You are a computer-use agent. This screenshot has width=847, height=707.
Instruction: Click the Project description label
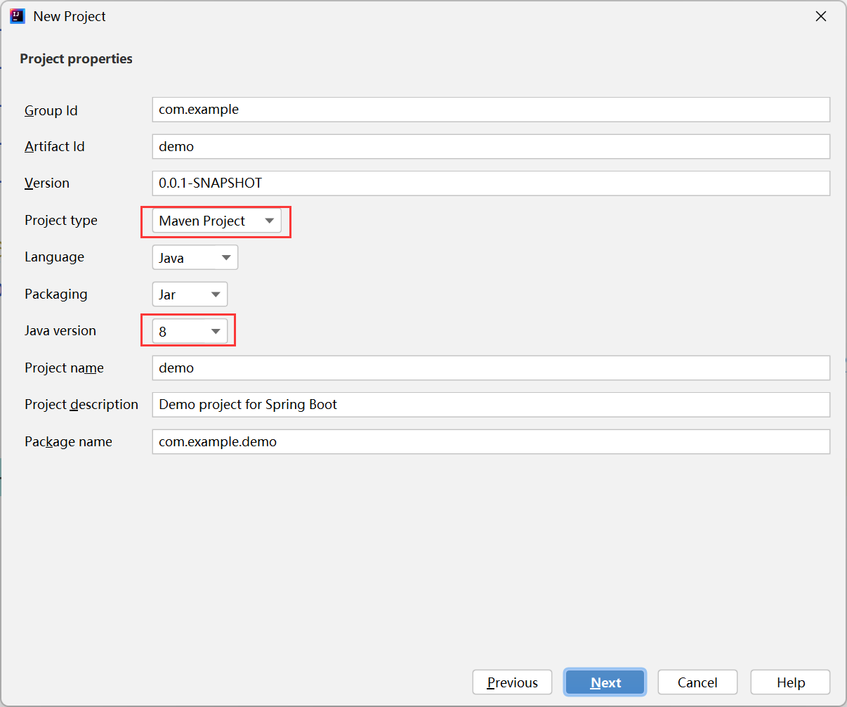click(x=81, y=404)
